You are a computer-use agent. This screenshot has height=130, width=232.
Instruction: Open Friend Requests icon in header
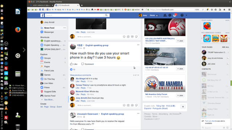pos(165,15)
